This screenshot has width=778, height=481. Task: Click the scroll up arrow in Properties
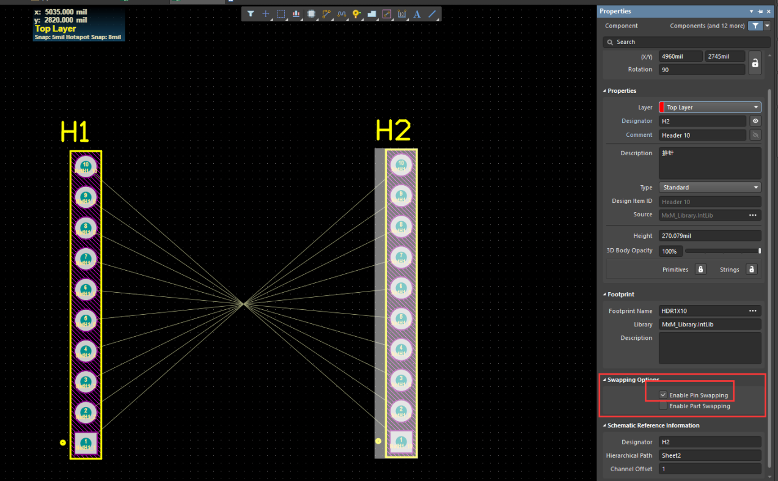click(x=770, y=55)
